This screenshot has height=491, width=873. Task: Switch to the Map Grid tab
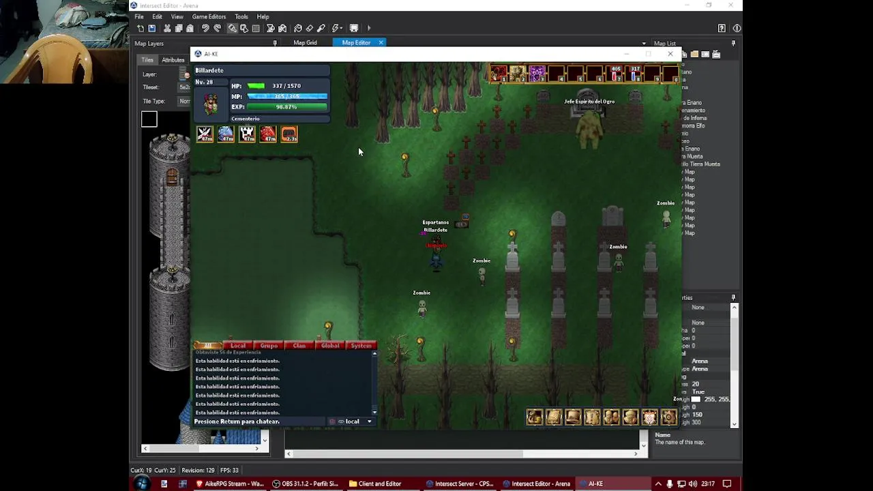tap(305, 42)
